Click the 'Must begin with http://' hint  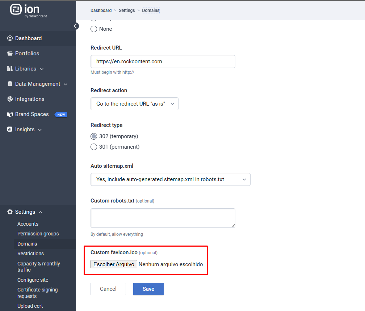pyautogui.click(x=112, y=72)
